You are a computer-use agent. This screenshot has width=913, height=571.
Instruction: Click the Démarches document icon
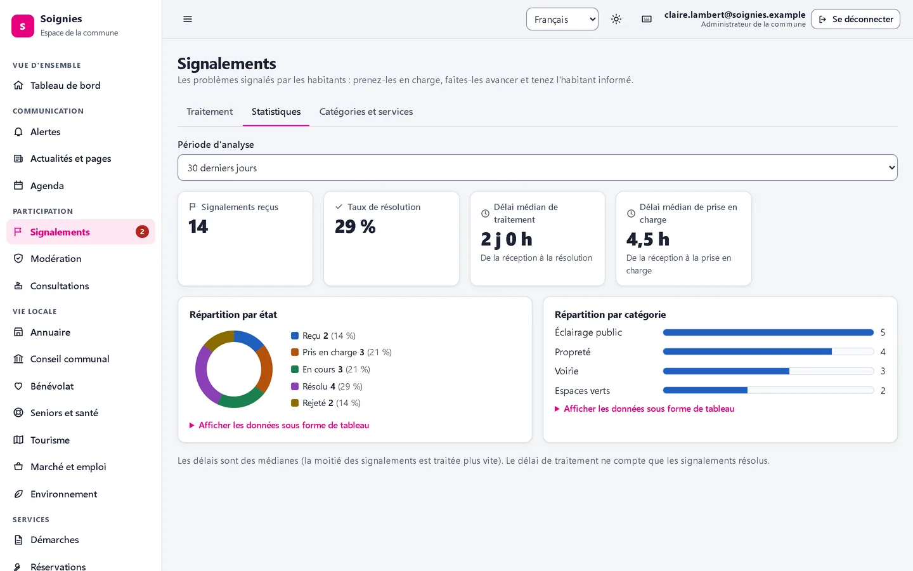[x=18, y=540]
